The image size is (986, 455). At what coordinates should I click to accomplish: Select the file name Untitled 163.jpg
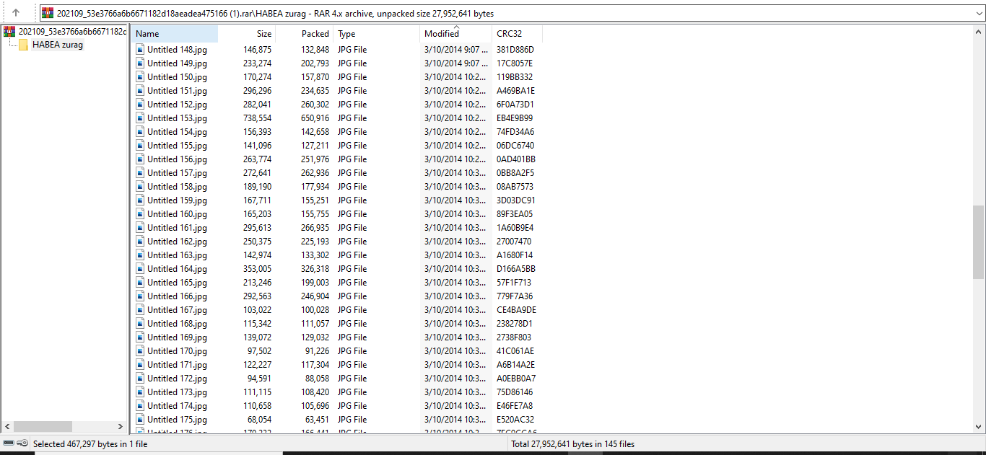click(177, 255)
